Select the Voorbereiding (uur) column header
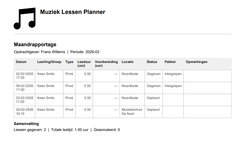The image size is (246, 143). point(106,64)
